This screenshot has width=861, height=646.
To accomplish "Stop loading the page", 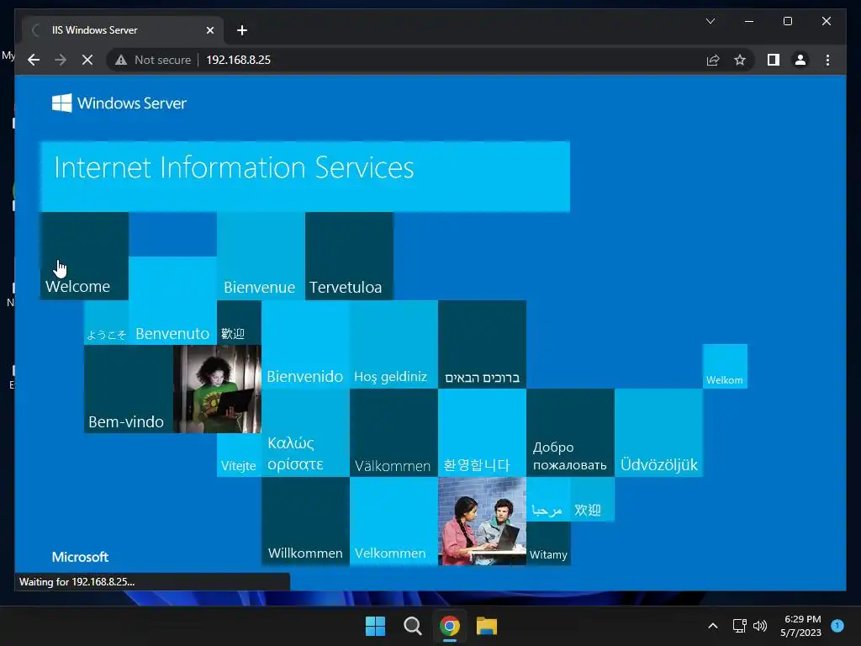I will 87,60.
